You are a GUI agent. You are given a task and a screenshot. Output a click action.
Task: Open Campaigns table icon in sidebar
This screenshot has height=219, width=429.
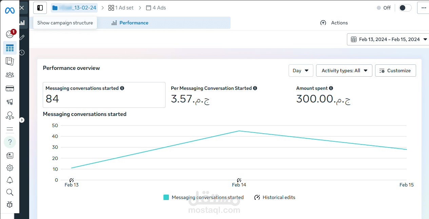click(x=10, y=48)
